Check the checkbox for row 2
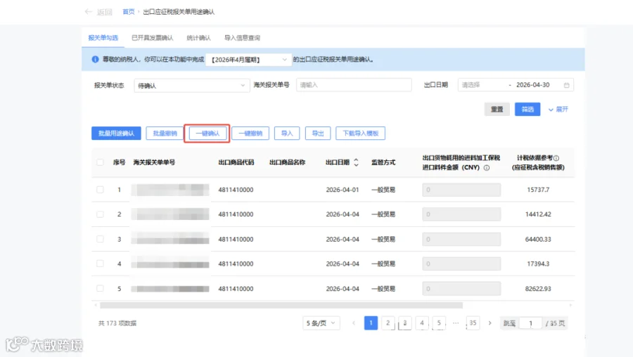This screenshot has height=357, width=633. coord(100,214)
